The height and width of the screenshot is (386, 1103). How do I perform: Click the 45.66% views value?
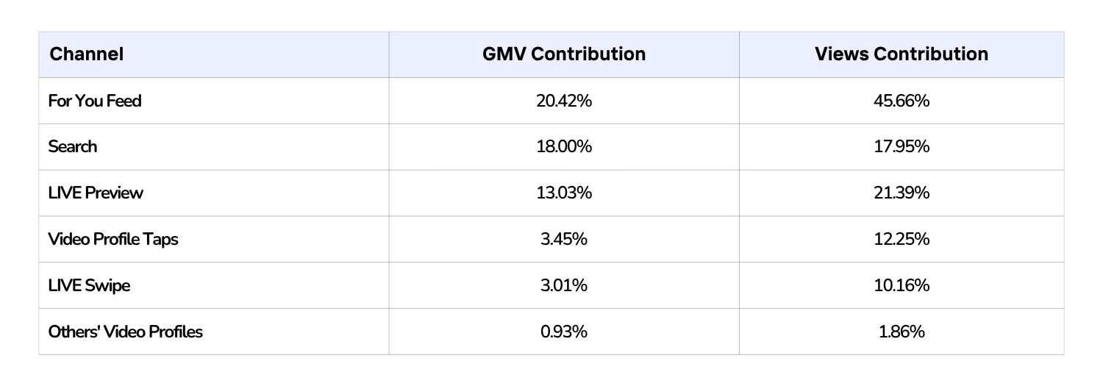coord(902,101)
